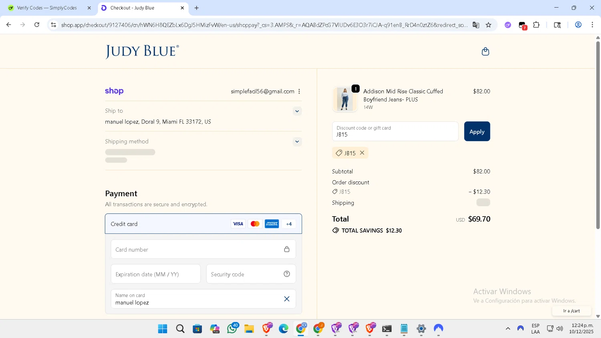
Task: Open the purple circular extension icon
Action: click(x=508, y=25)
